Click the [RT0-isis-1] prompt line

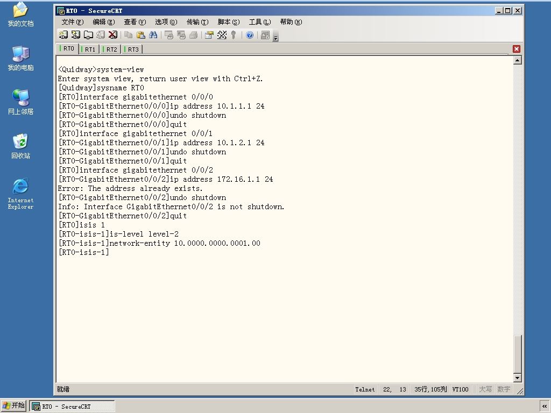(x=83, y=252)
